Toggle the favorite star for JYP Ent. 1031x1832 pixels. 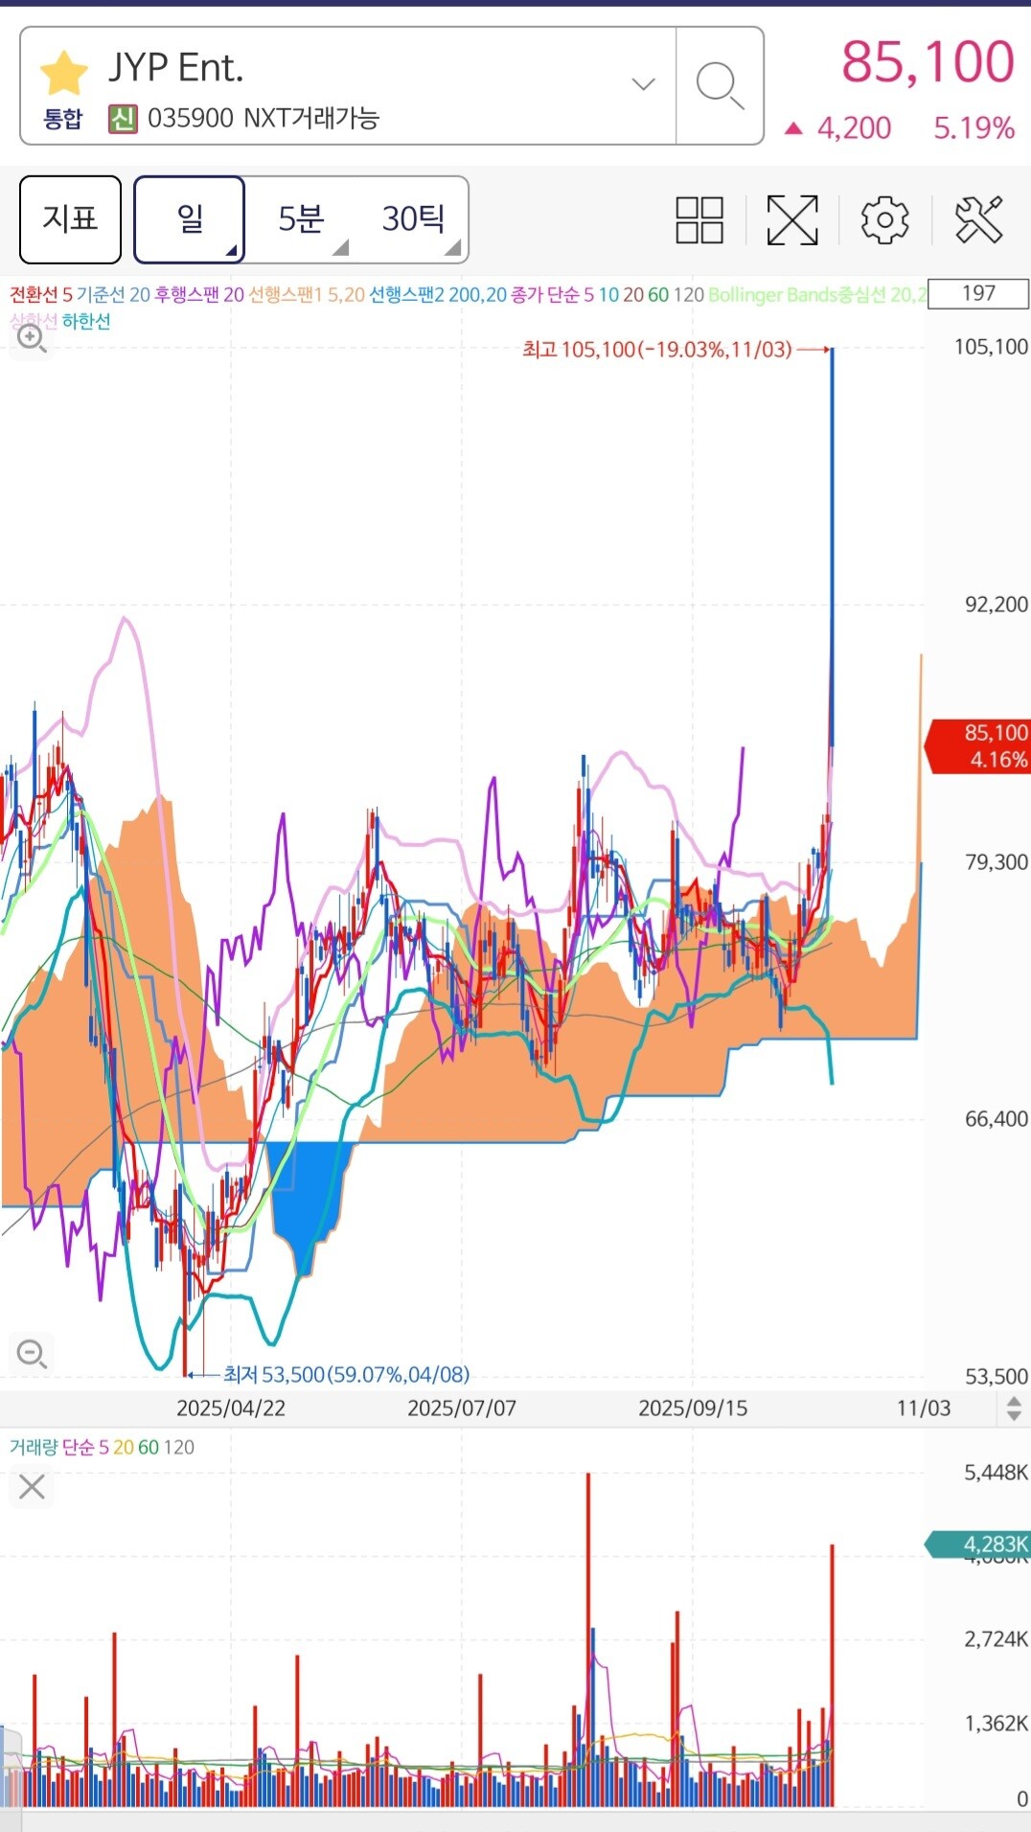pos(64,73)
